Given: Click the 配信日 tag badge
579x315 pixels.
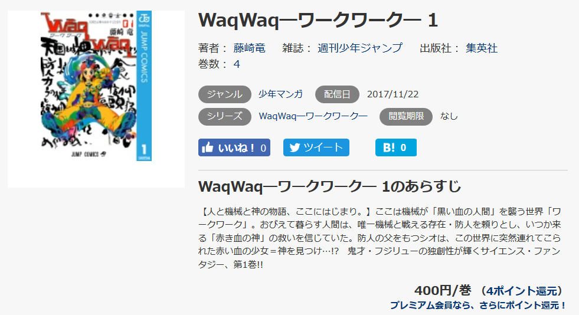Looking at the screenshot, I should click(337, 94).
